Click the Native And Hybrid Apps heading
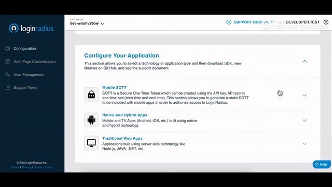Image resolution: width=332 pixels, height=187 pixels. 125,115
